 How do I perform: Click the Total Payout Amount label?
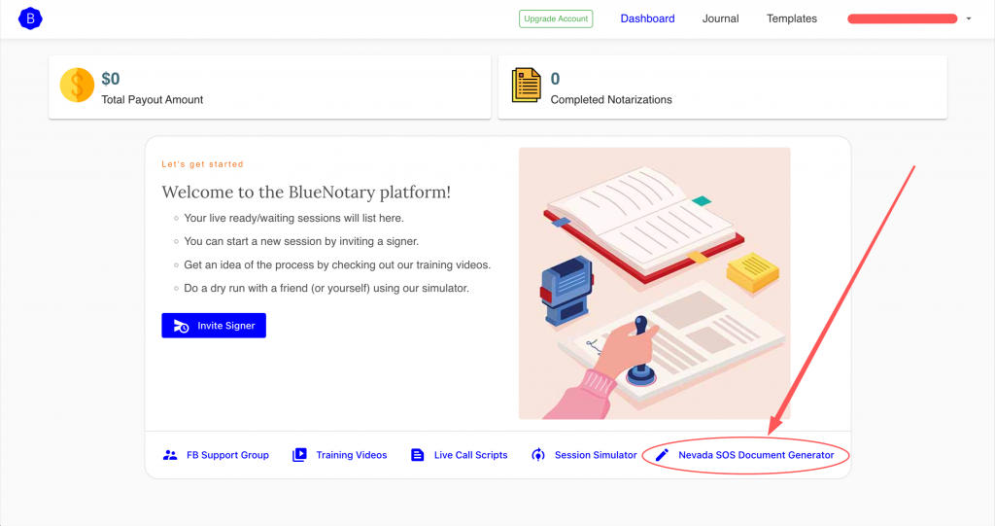click(153, 100)
